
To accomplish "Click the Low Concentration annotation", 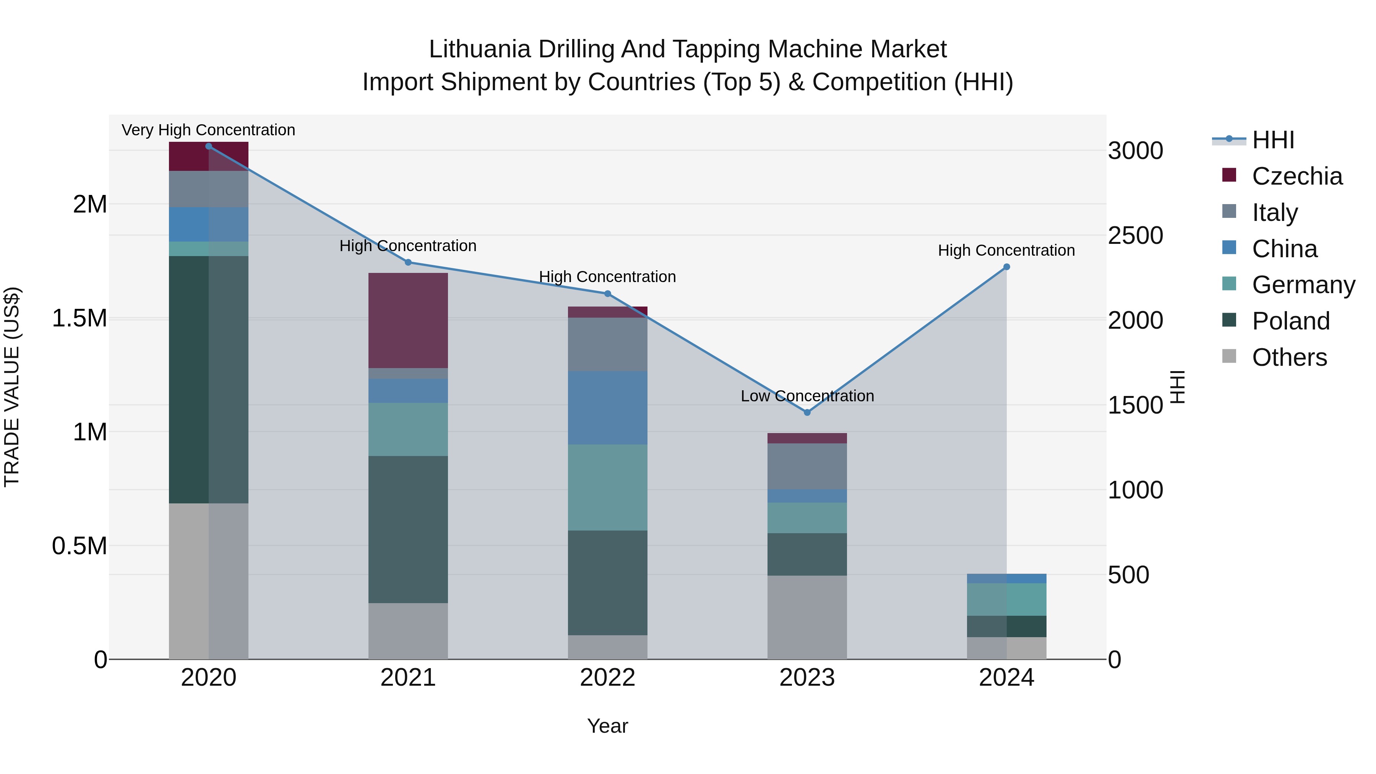I will tap(807, 396).
